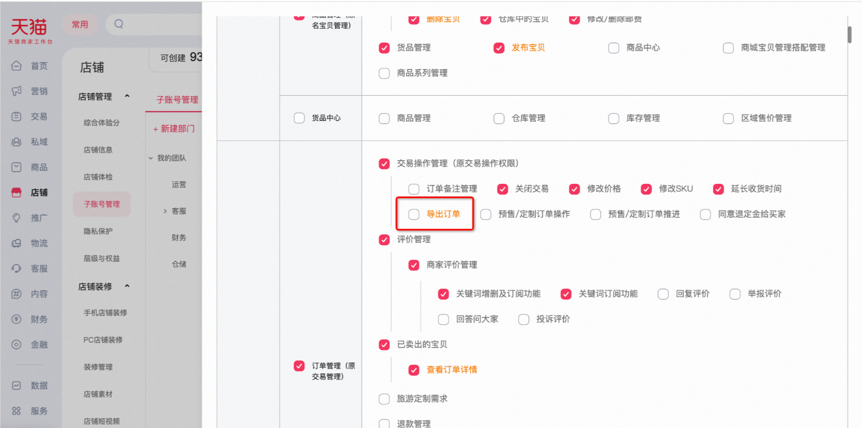Uncheck the 修改价格 checkbox
The width and height of the screenshot is (862, 428).
(x=575, y=189)
